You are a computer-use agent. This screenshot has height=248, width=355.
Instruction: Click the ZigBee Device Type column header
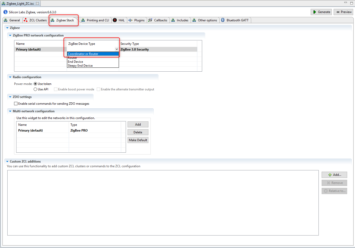coord(93,44)
